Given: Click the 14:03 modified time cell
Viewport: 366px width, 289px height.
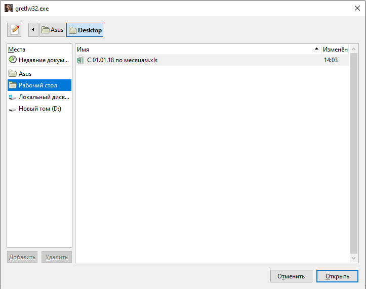Looking at the screenshot, I should tap(331, 60).
